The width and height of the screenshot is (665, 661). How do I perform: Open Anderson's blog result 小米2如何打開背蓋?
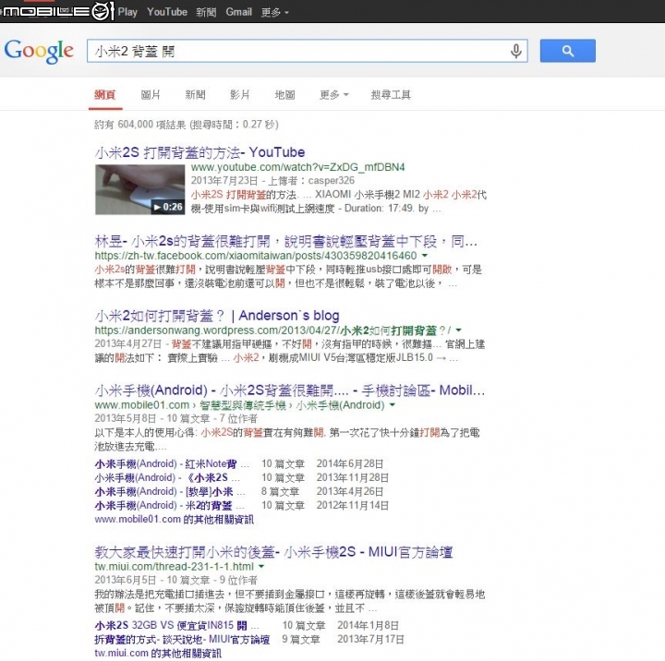(x=217, y=316)
